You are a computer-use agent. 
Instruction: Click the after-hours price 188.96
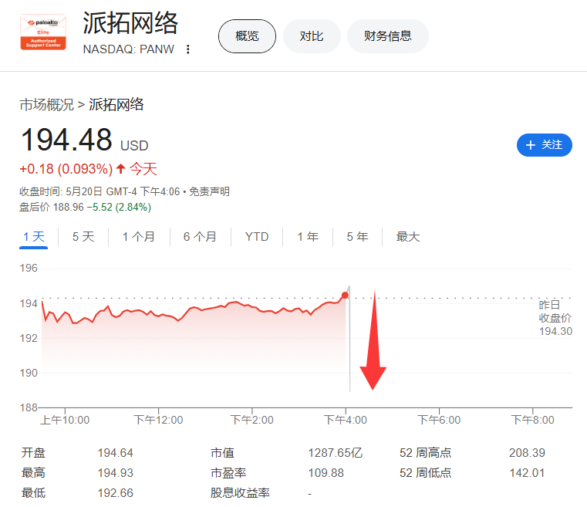[x=69, y=207]
